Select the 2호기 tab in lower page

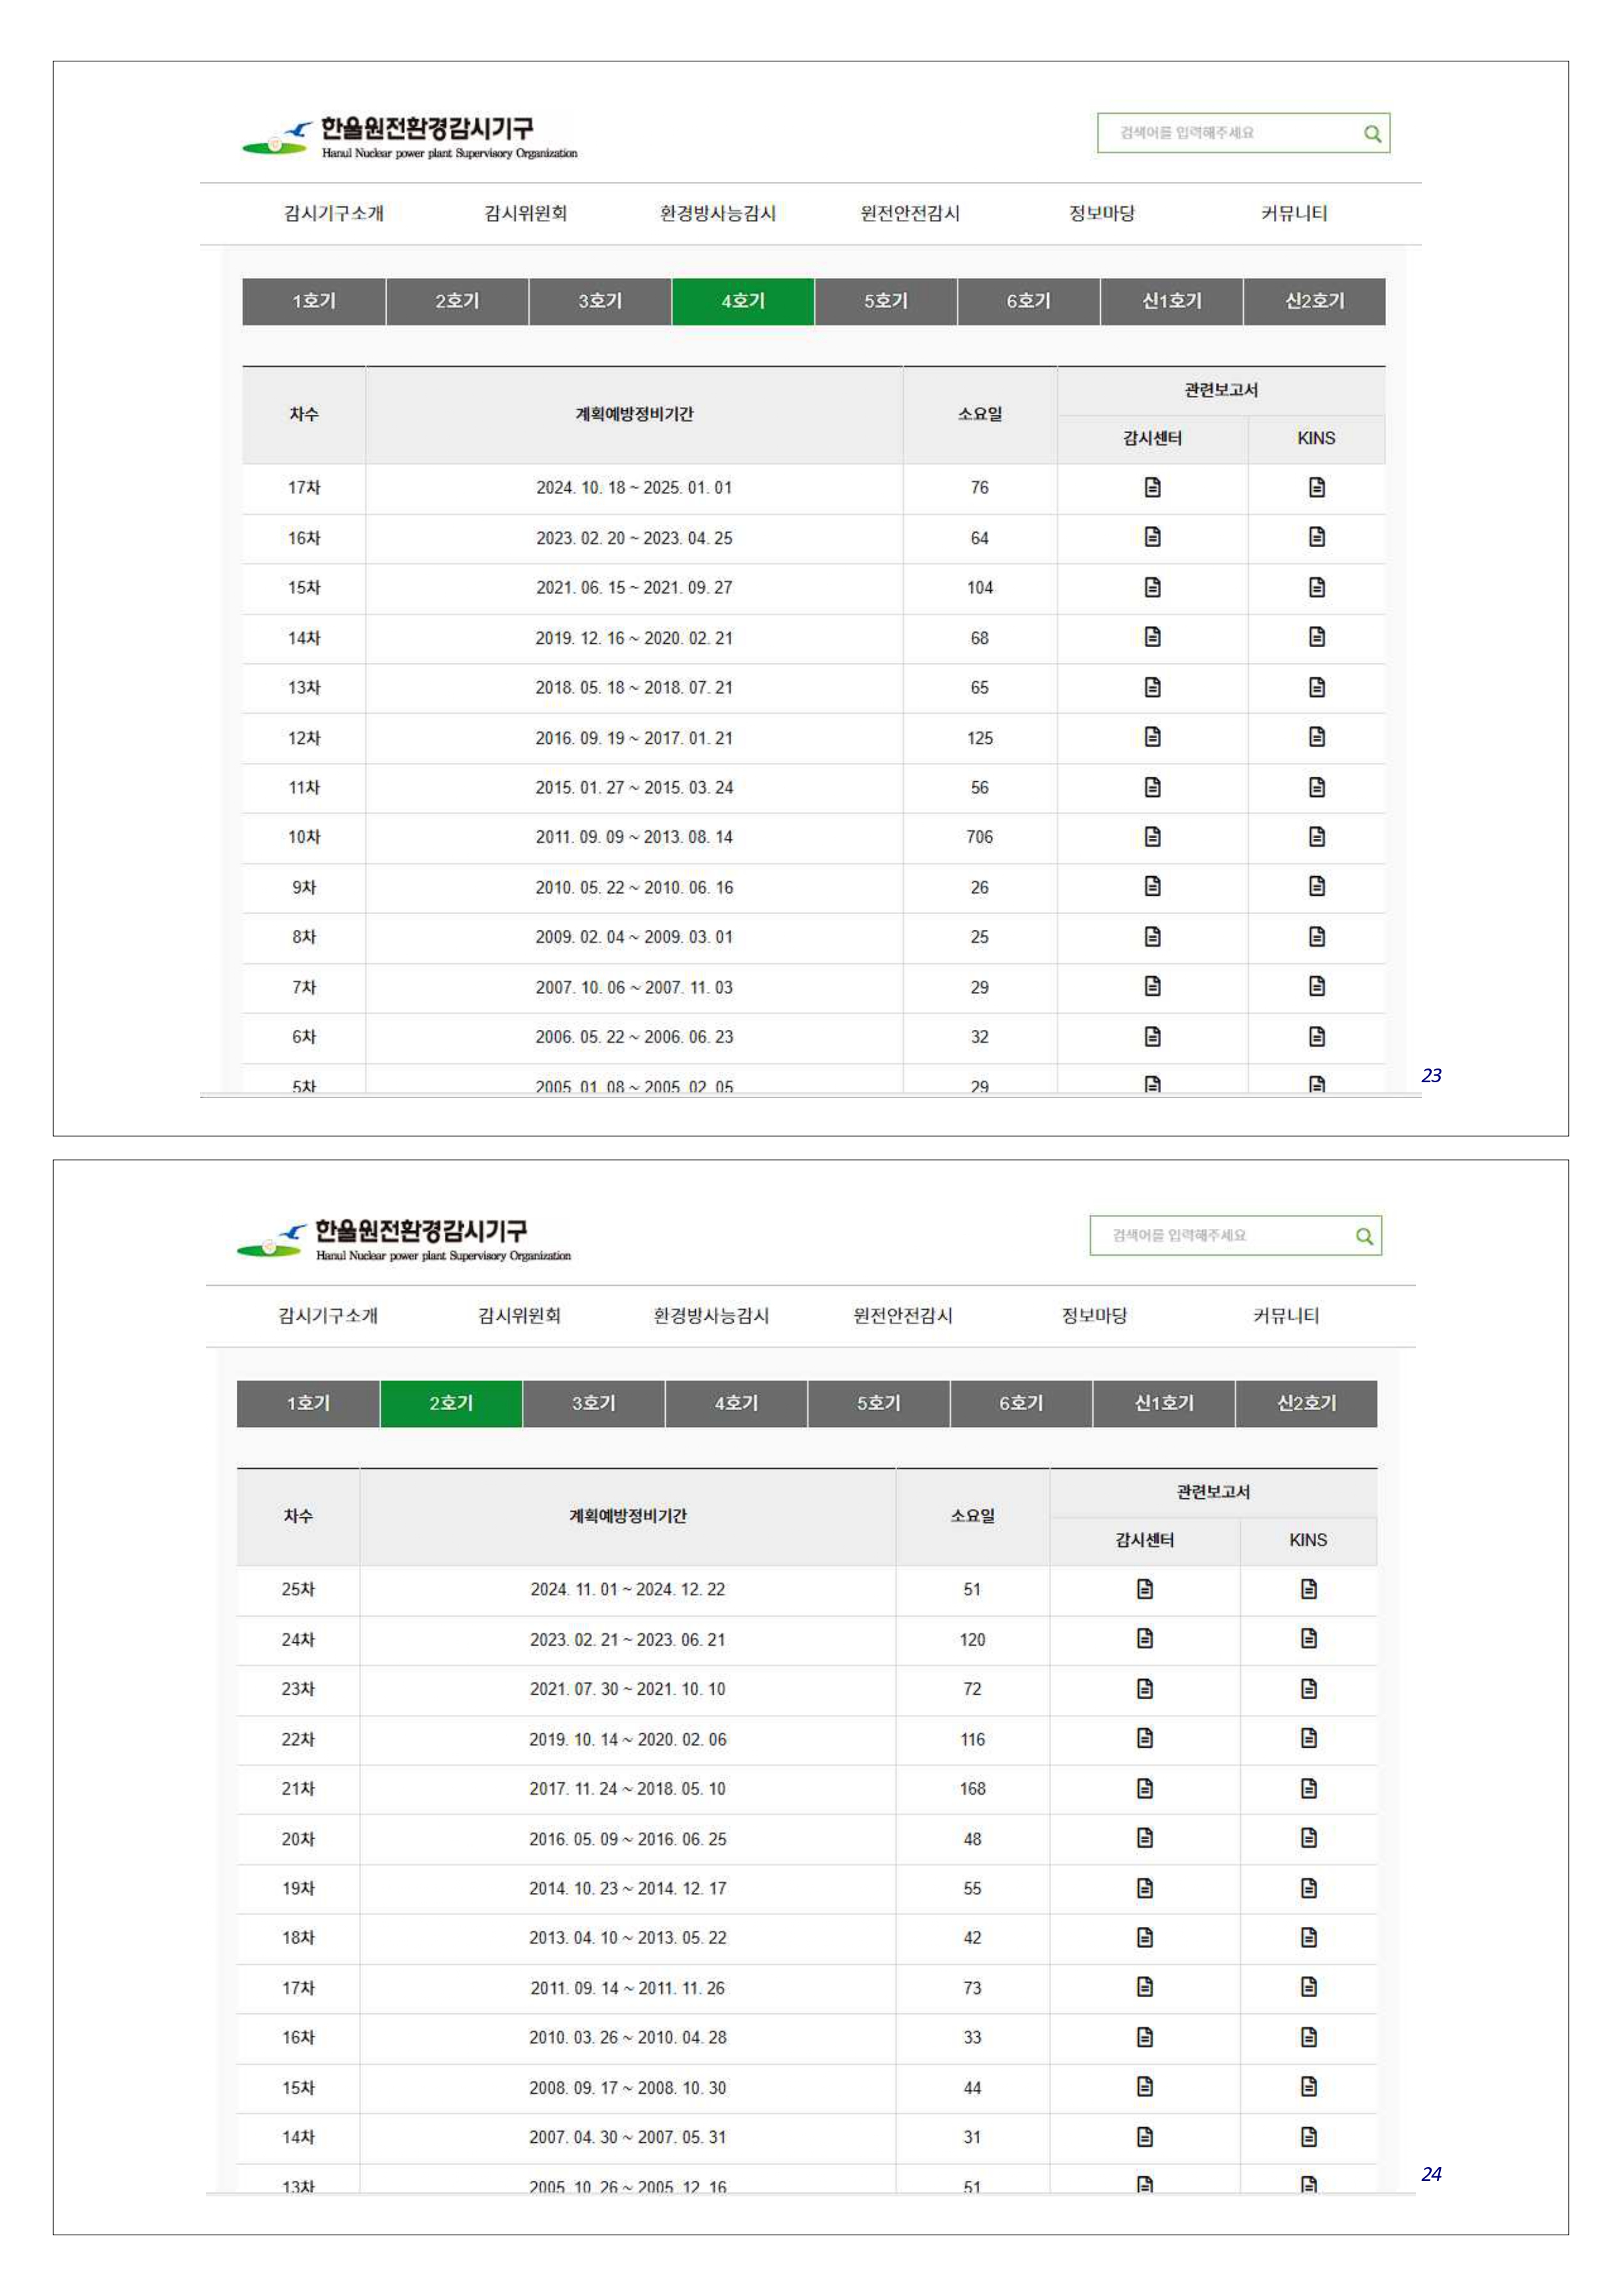click(x=451, y=1403)
